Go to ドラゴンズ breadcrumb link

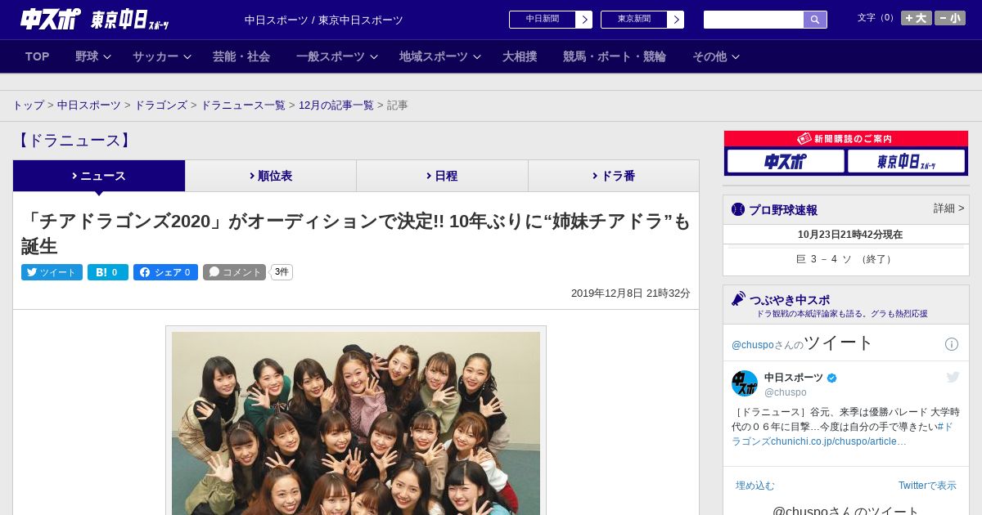pyautogui.click(x=160, y=105)
